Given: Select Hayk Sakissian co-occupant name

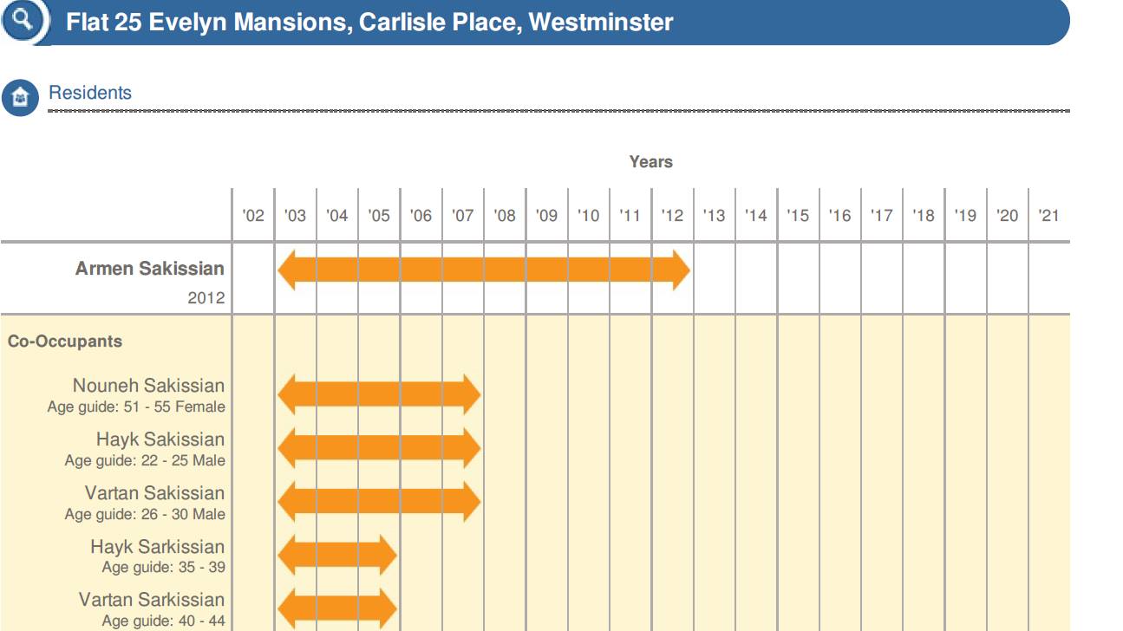Looking at the screenshot, I should [x=160, y=439].
